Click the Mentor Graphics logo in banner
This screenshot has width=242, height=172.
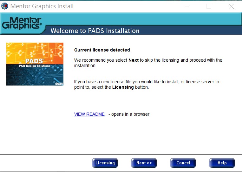coord(22,23)
